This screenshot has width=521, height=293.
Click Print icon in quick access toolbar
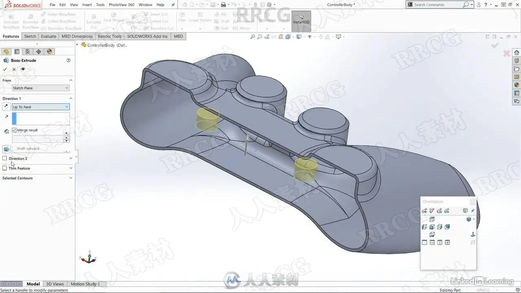coord(223,5)
